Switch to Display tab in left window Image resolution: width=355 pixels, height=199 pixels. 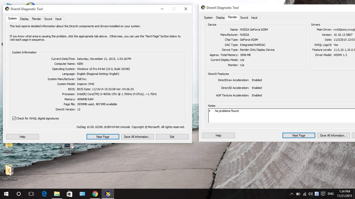point(24,19)
